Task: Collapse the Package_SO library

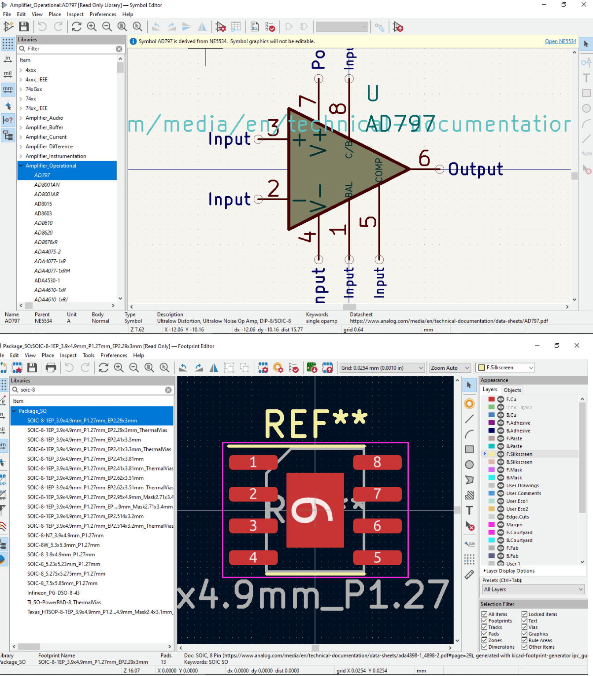Action: [x=14, y=411]
